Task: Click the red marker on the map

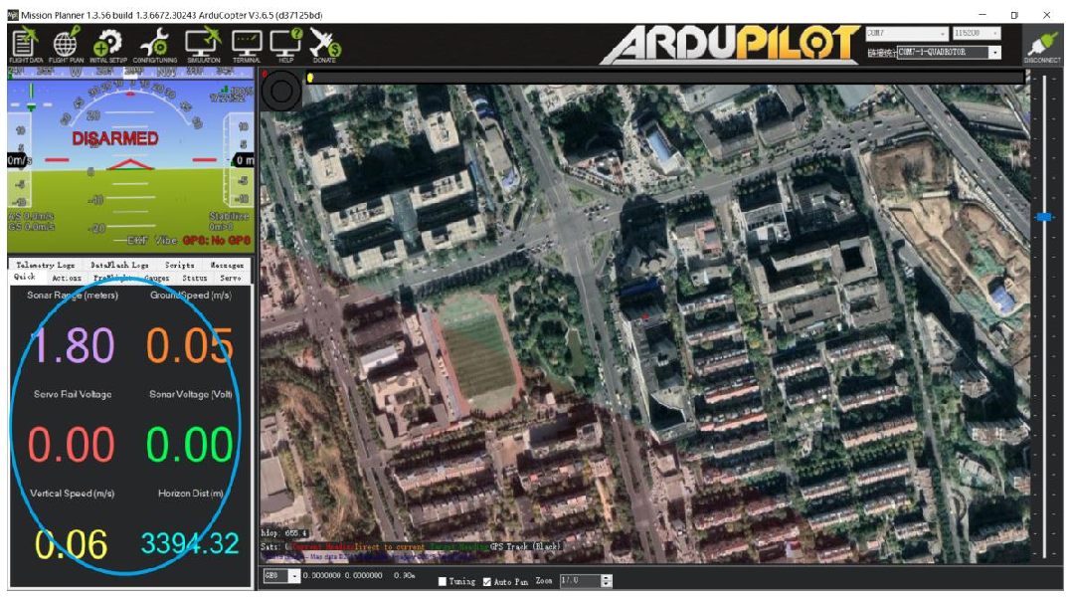Action: tap(645, 316)
